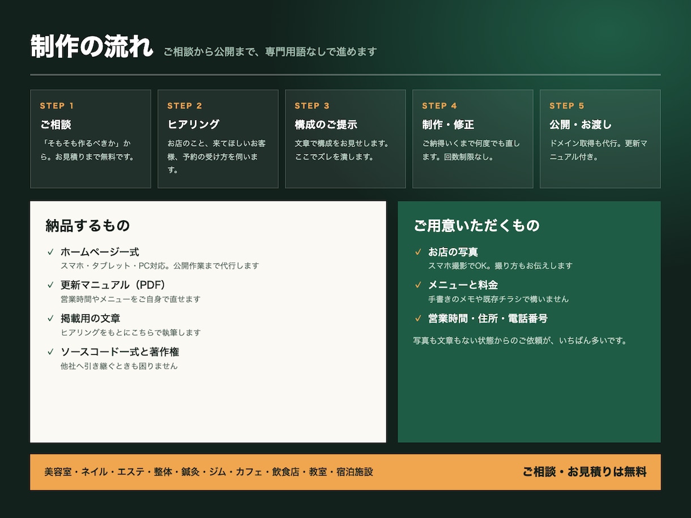Click the ホームページ一式 item

point(100,252)
